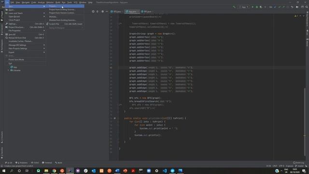Select Close Project

26,20
